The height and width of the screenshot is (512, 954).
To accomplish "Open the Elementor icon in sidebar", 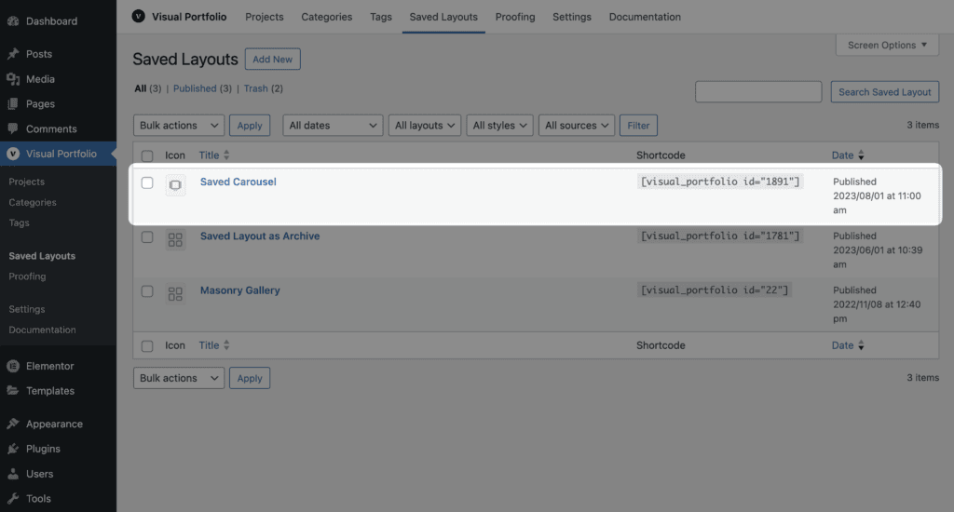I will pos(13,366).
